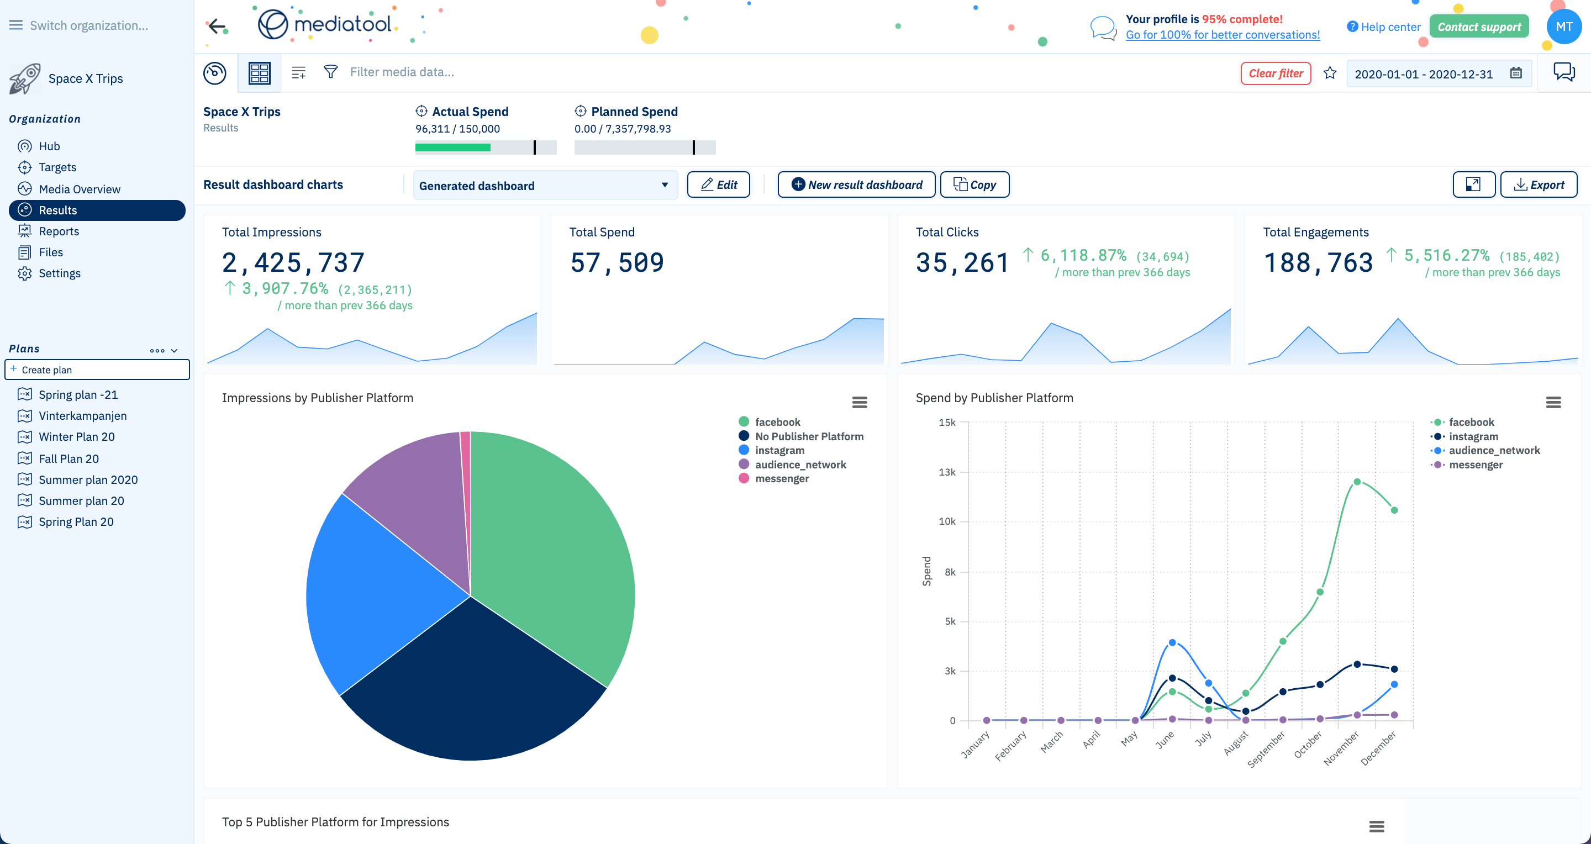Click the back arrow icon
This screenshot has width=1591, height=844.
tap(217, 27)
